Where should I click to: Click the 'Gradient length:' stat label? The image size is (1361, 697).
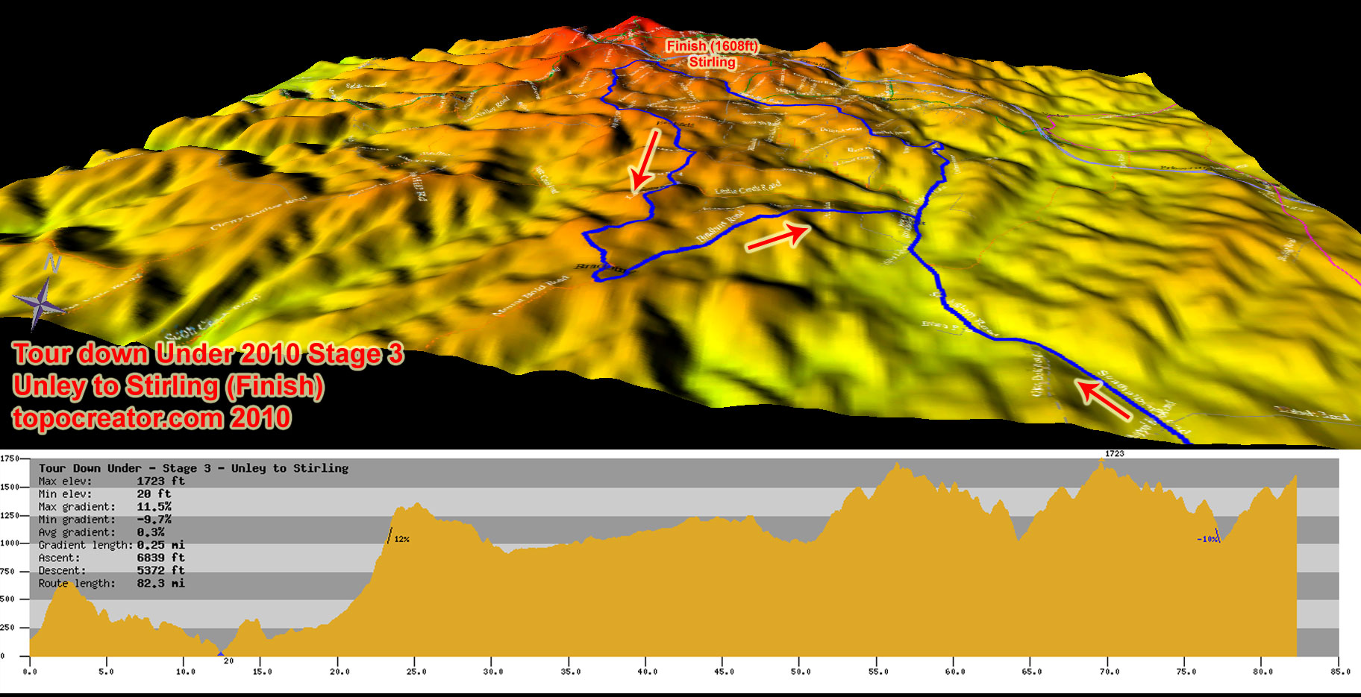click(x=86, y=545)
